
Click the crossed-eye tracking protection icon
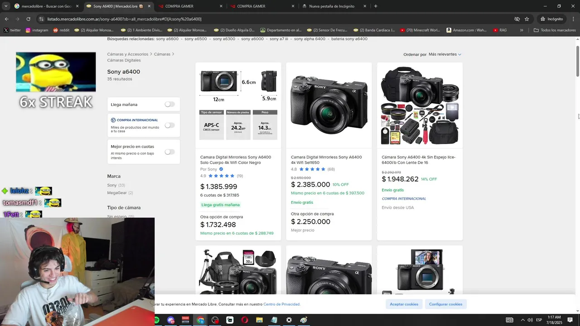click(x=517, y=19)
